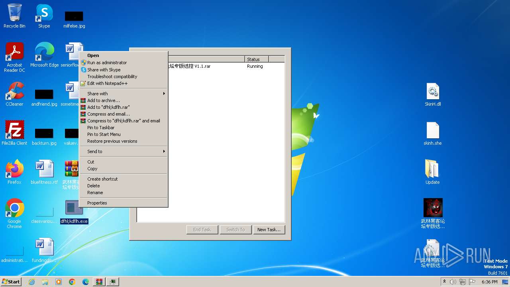Click the clock showing 6:36 PM

coord(490,282)
